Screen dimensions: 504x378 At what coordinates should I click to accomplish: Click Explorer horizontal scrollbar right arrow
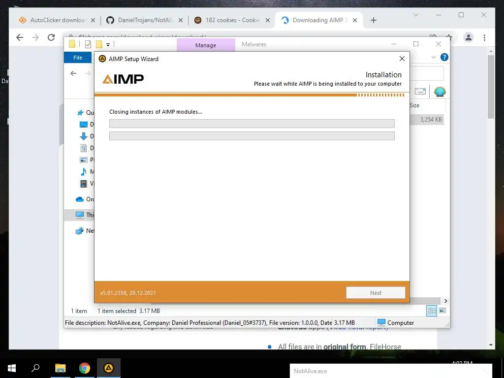[x=445, y=301]
